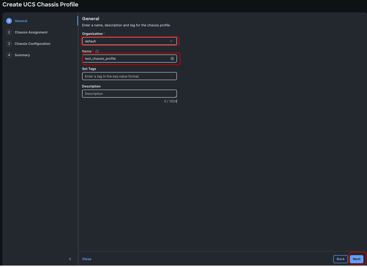Focus the Name input field
The image size is (367, 267).
(129, 59)
